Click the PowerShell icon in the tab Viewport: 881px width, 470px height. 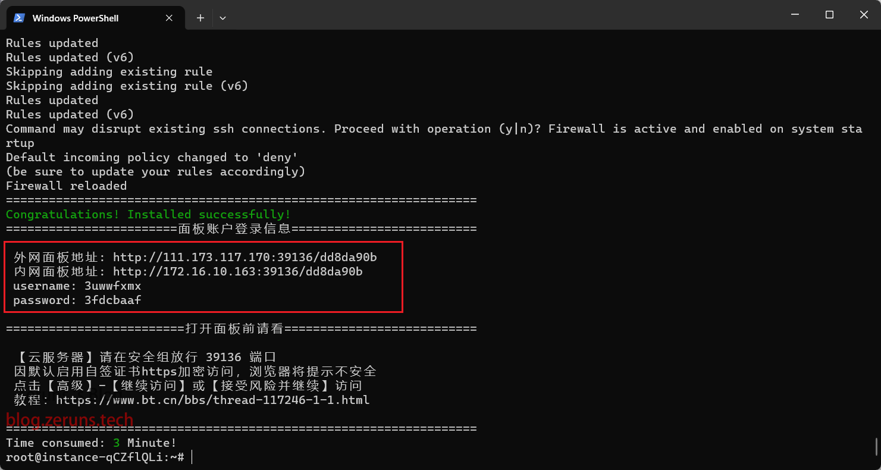click(19, 18)
